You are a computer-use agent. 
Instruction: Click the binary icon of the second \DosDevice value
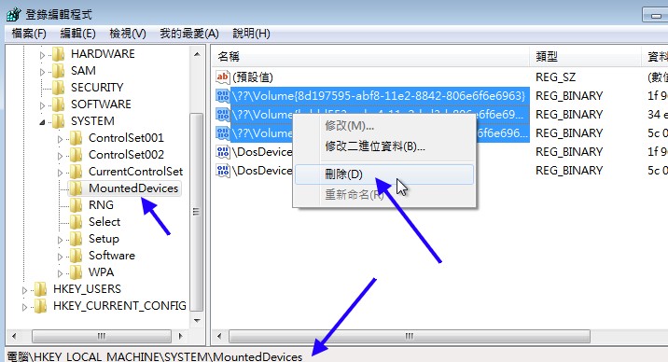(x=222, y=171)
